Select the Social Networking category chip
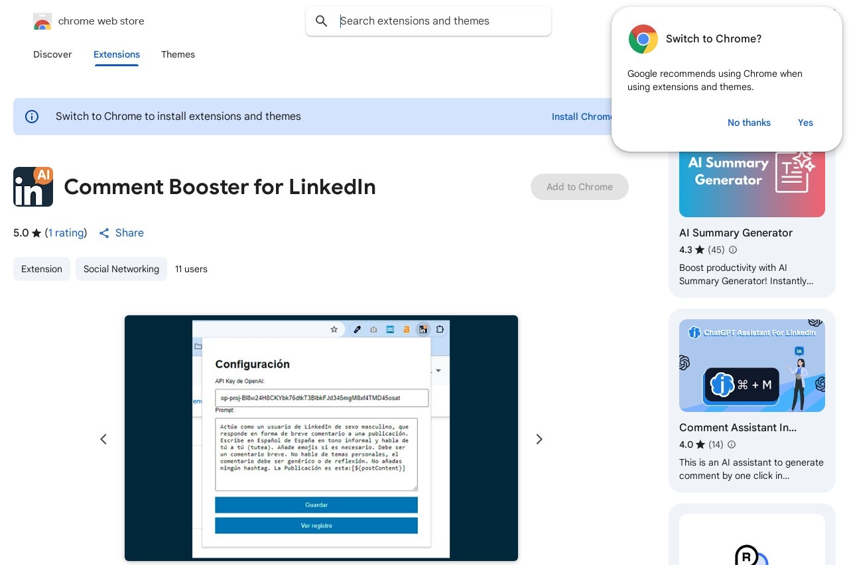The width and height of the screenshot is (849, 565). 121,269
